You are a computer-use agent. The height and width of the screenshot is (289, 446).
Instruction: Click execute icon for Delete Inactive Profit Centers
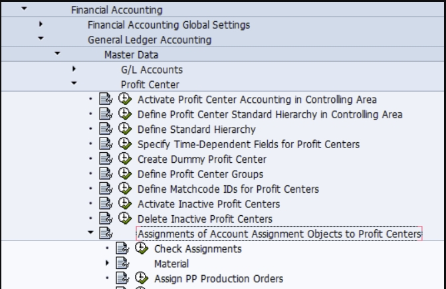124,219
